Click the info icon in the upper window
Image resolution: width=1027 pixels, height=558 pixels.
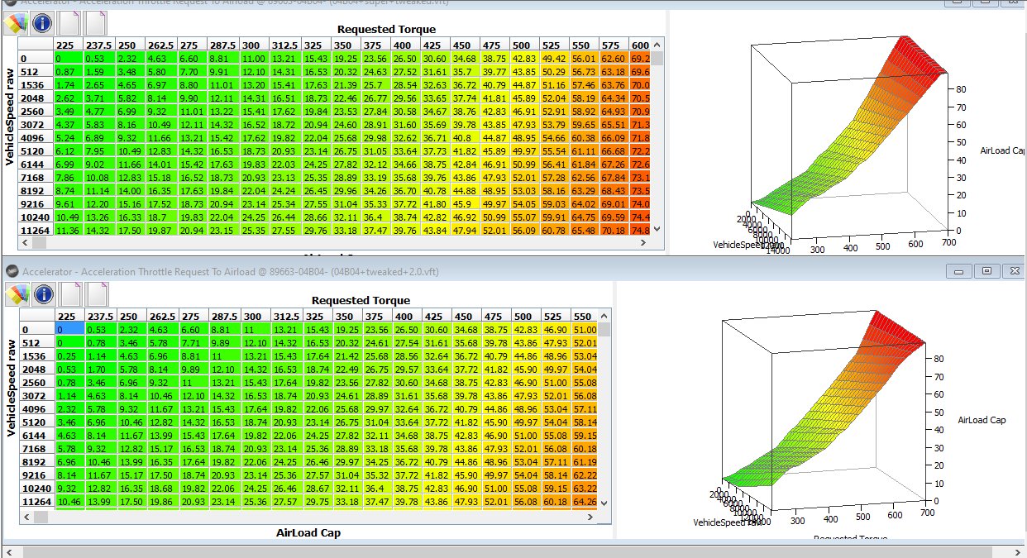click(43, 21)
